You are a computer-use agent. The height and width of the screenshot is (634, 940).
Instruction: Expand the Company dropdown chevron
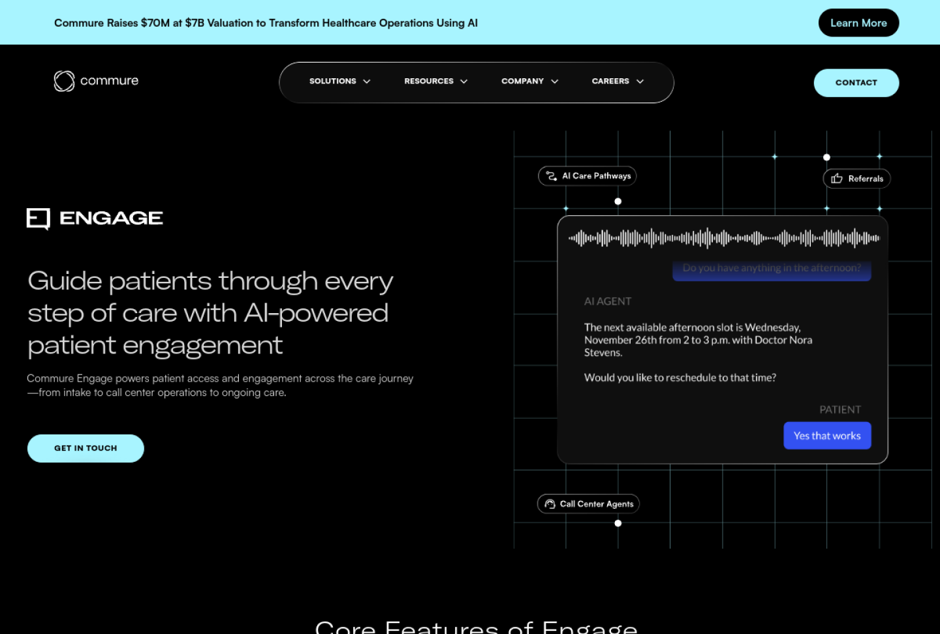(555, 82)
